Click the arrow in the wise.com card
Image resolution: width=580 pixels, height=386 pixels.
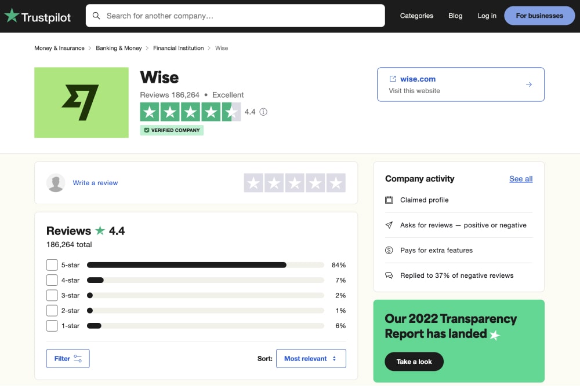pyautogui.click(x=529, y=84)
